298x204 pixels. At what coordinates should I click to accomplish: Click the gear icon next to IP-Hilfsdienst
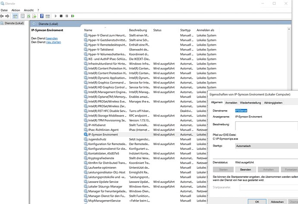86,125
